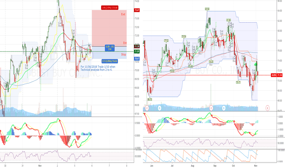
Task: Click "Aug" on the right chart time axis
Action: tap(192, 166)
